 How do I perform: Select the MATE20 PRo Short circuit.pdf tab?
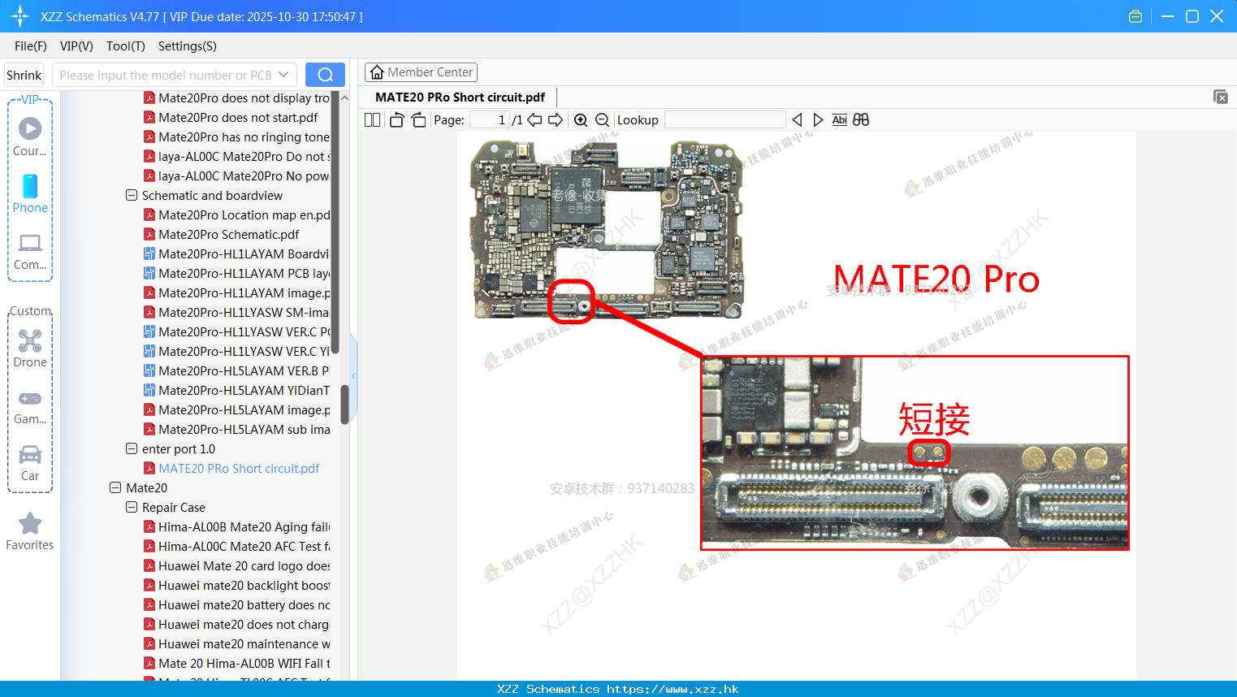[460, 97]
